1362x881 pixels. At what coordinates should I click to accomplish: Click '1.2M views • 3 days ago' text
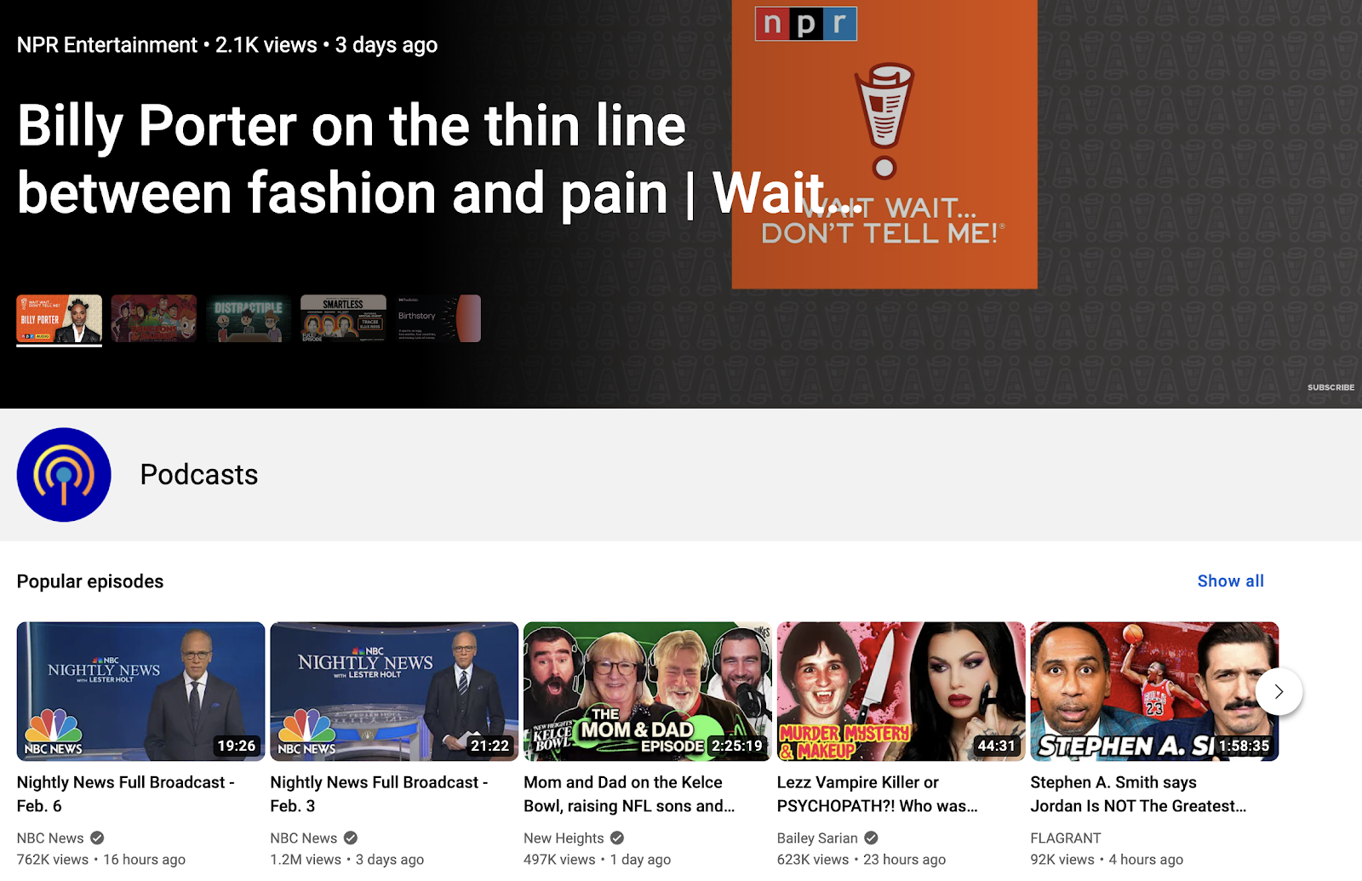click(x=347, y=860)
